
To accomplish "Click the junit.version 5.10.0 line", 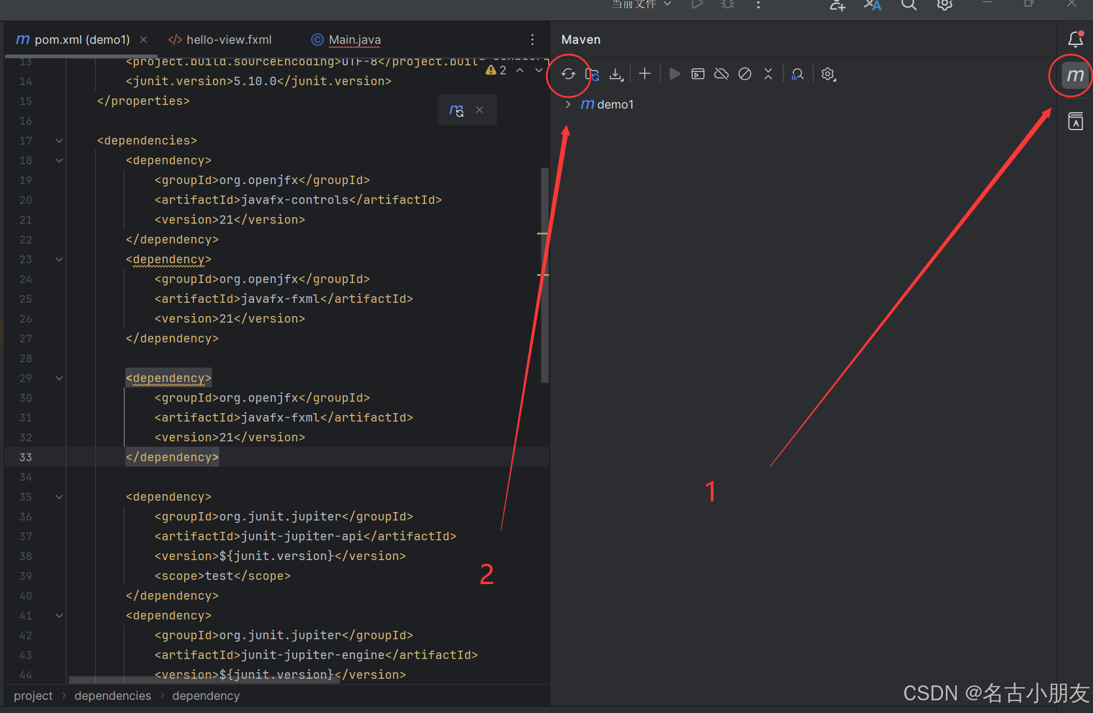I will (259, 82).
